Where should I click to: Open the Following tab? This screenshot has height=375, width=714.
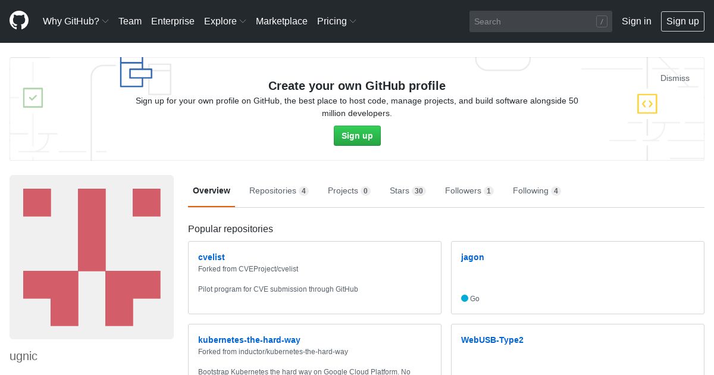click(537, 190)
